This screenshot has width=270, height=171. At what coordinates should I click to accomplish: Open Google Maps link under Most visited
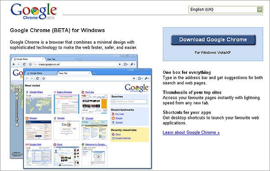coord(36,92)
